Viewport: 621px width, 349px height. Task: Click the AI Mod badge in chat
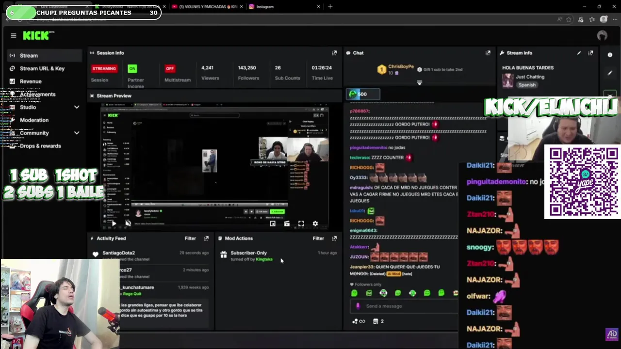pyautogui.click(x=393, y=274)
